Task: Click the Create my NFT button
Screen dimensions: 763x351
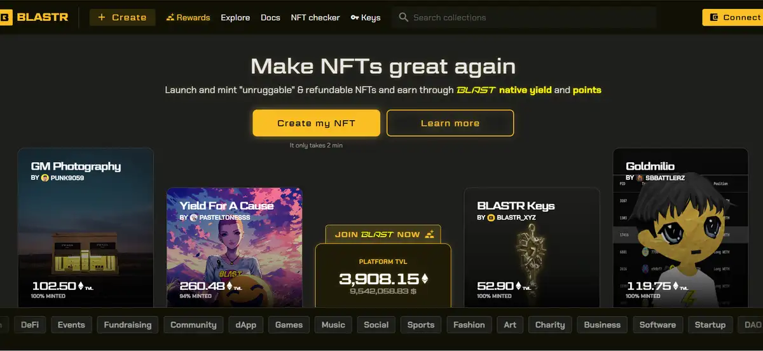Action: [x=316, y=123]
